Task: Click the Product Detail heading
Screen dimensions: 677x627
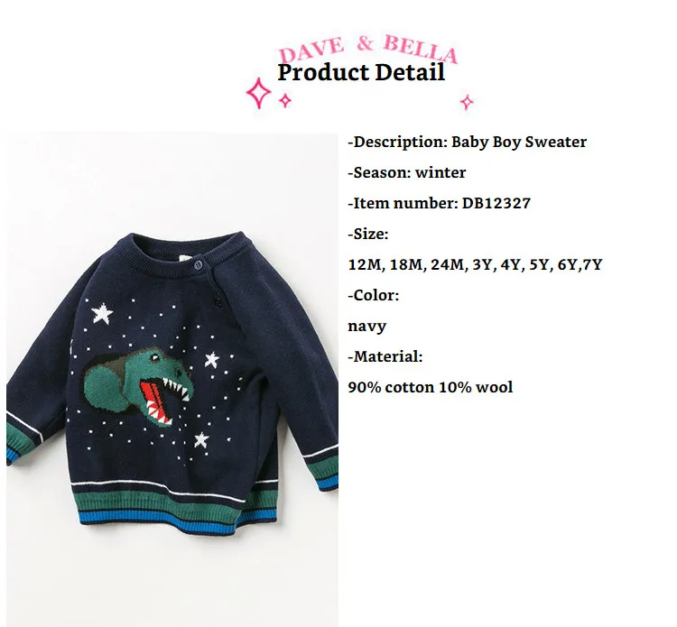Action: pos(361,72)
